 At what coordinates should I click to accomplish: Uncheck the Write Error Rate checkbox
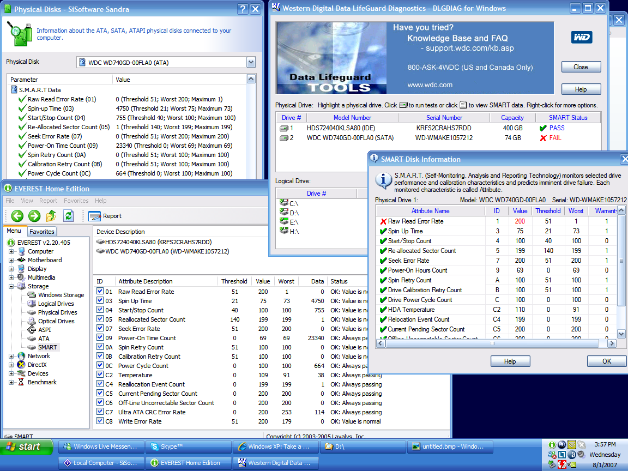click(100, 421)
